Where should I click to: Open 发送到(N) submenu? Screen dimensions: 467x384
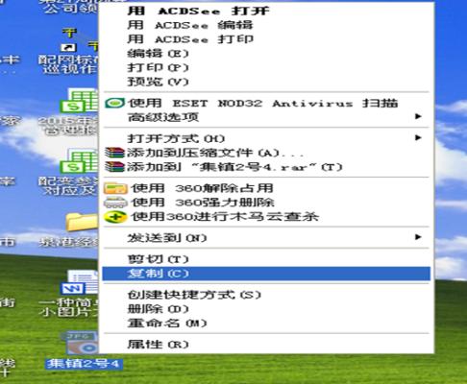[x=266, y=238]
